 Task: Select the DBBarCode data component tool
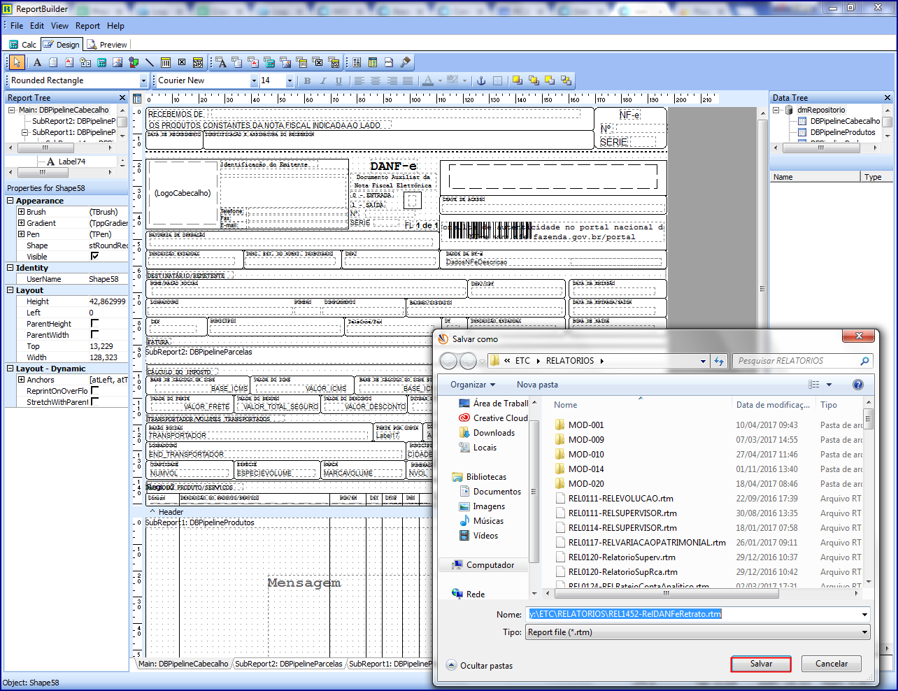point(301,62)
